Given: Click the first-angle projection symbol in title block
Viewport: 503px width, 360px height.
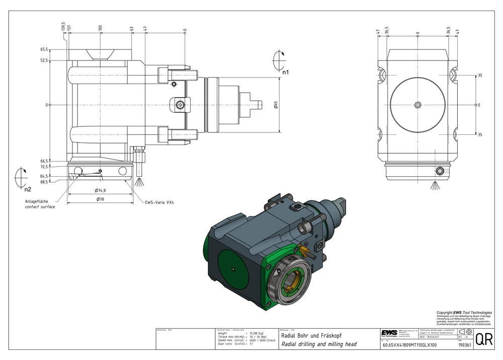Looking at the screenshot, I should (465, 332).
